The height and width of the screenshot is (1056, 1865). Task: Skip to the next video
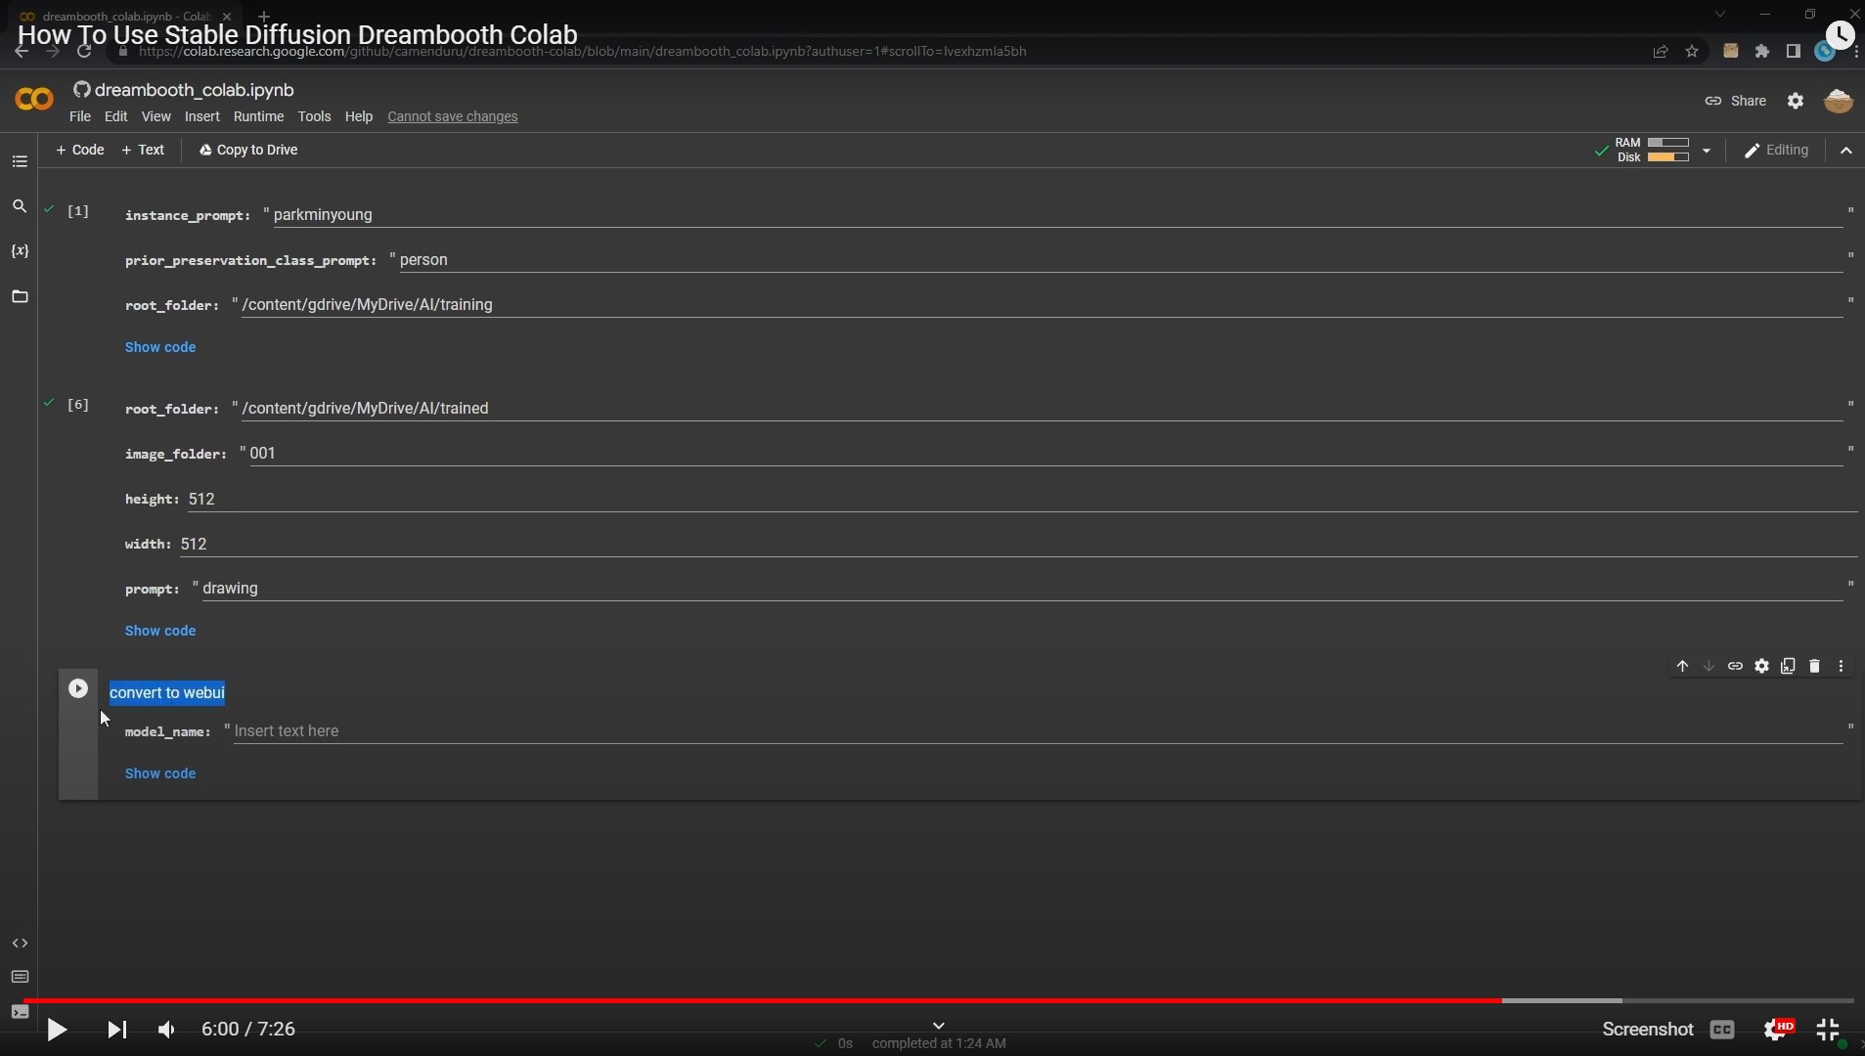(116, 1030)
